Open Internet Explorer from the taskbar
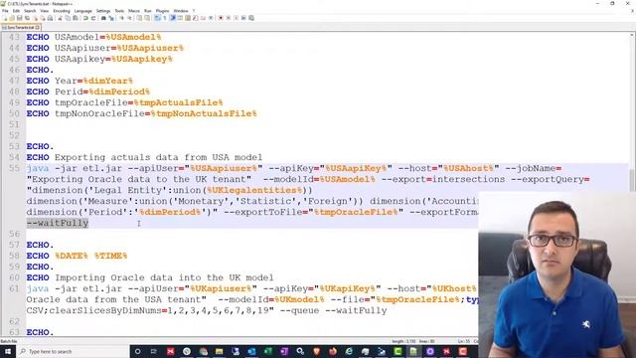Screen dimensions: 636x358 click(349, 351)
